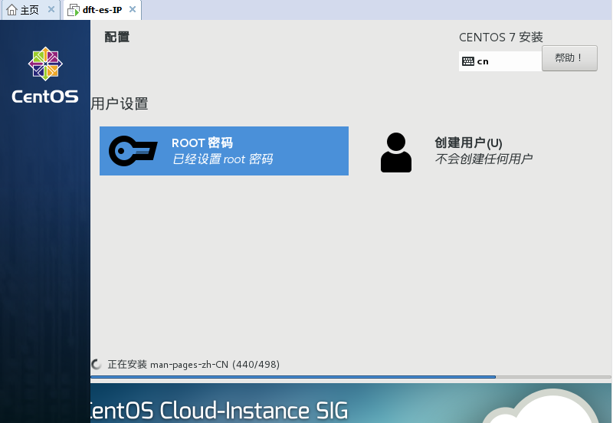Screen dimensions: 613x423
Task: Select the cn keyboard layout indicator
Action: tap(500, 61)
